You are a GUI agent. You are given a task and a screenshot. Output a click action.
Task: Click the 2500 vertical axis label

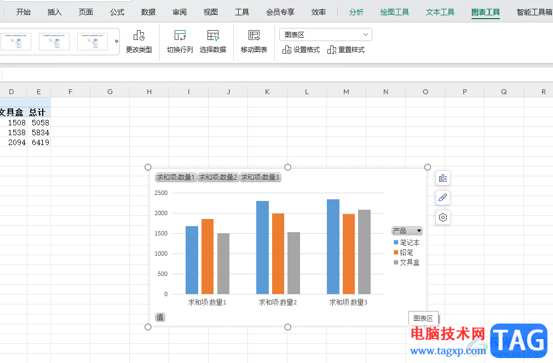pyautogui.click(x=161, y=193)
